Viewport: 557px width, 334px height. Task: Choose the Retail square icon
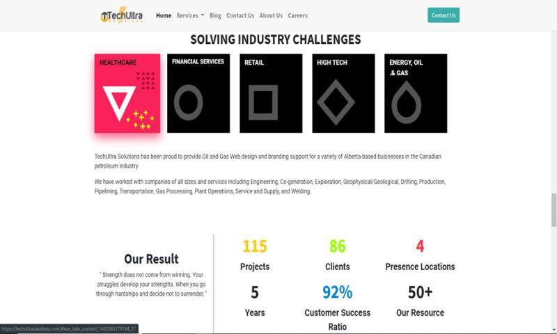pyautogui.click(x=263, y=102)
